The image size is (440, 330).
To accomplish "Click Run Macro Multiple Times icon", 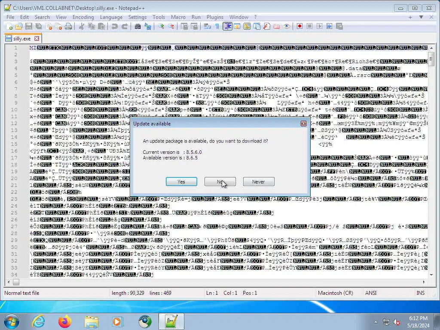I will 330,26.
